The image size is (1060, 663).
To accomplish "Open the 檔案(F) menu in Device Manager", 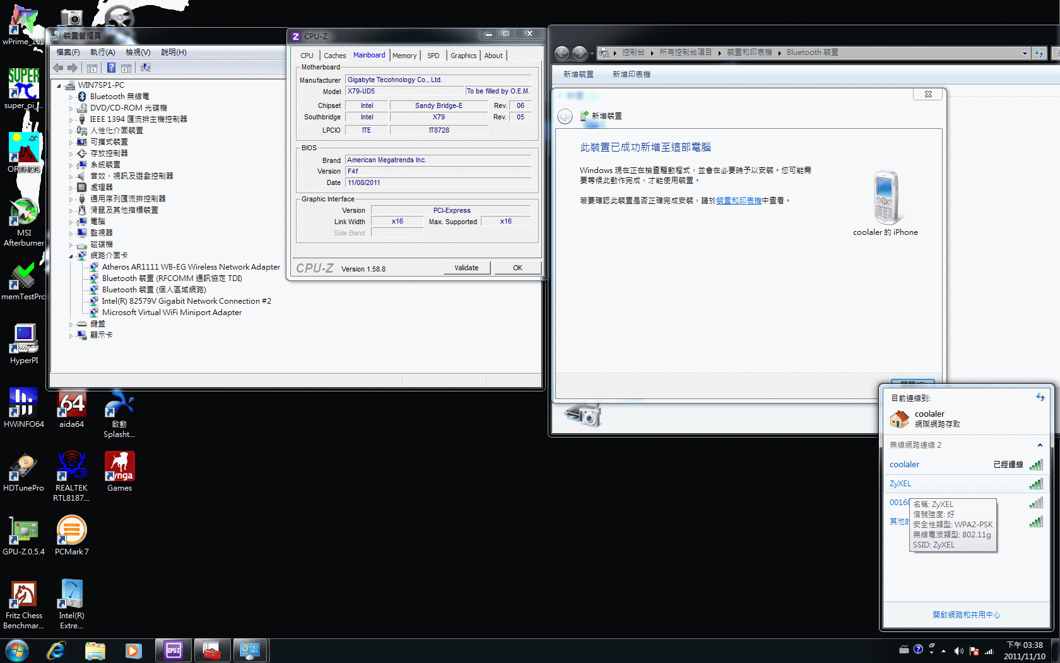I will (x=68, y=52).
